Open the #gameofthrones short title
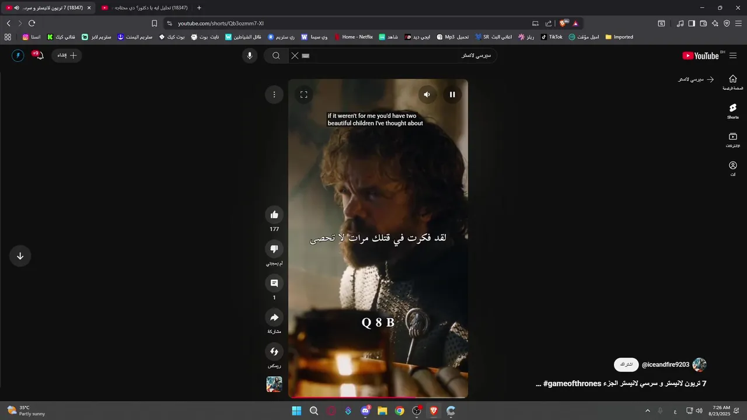Screen dimensions: 747x420 [x=621, y=383]
